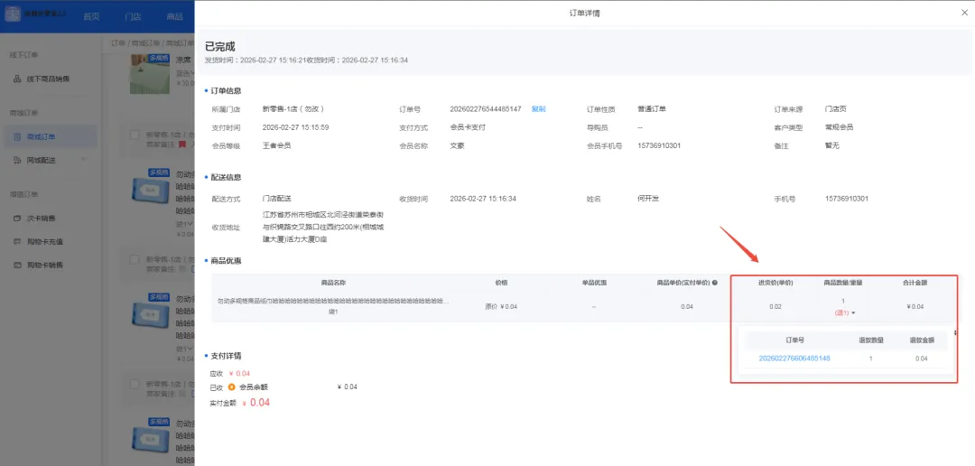Viewport: 975px width, 466px height.
Task: Open 门店 in the top navigation
Action: (x=133, y=17)
